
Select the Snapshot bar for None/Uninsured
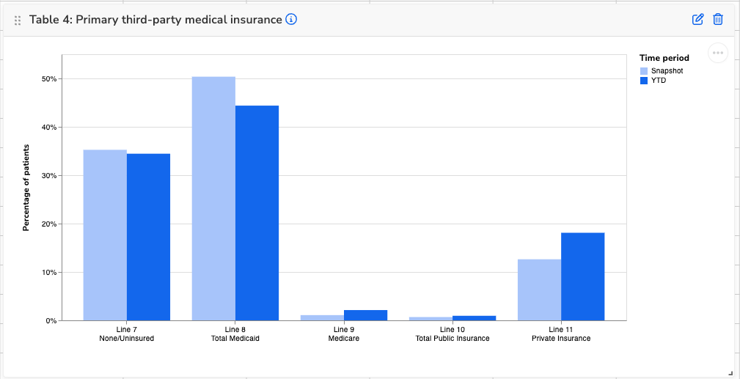[x=105, y=235]
